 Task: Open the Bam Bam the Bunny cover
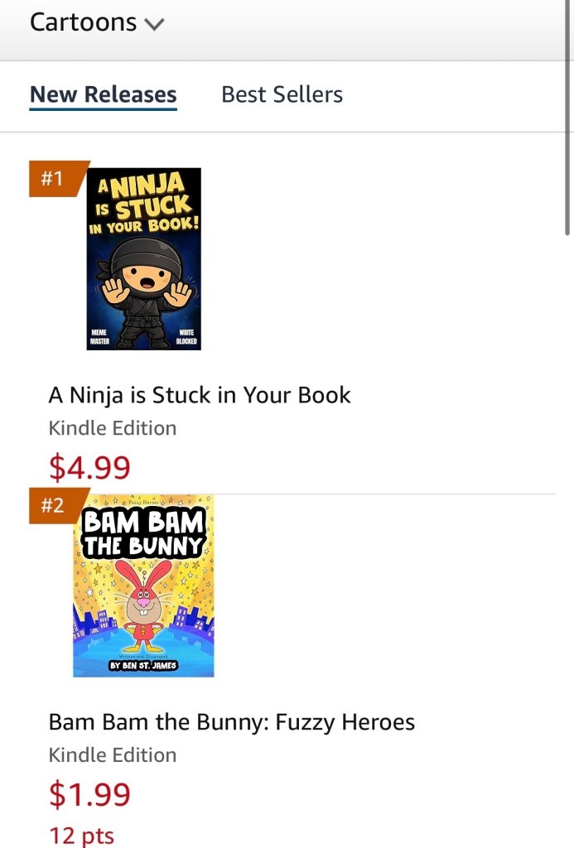143,585
